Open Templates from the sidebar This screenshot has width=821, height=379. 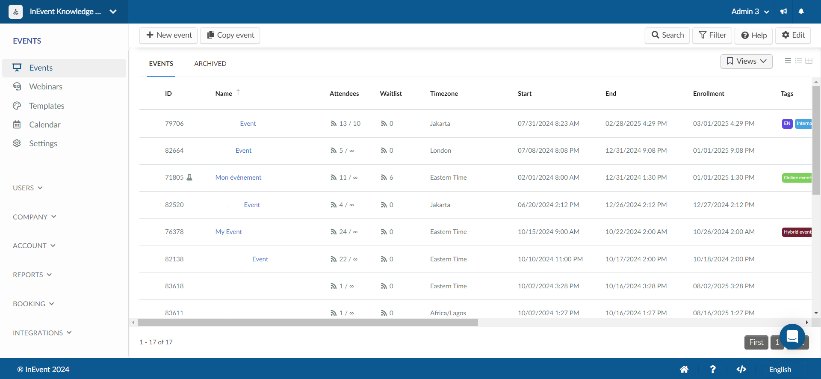[47, 106]
